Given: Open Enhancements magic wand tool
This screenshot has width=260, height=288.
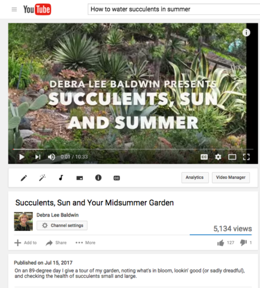Looking at the screenshot, I should click(42, 178).
